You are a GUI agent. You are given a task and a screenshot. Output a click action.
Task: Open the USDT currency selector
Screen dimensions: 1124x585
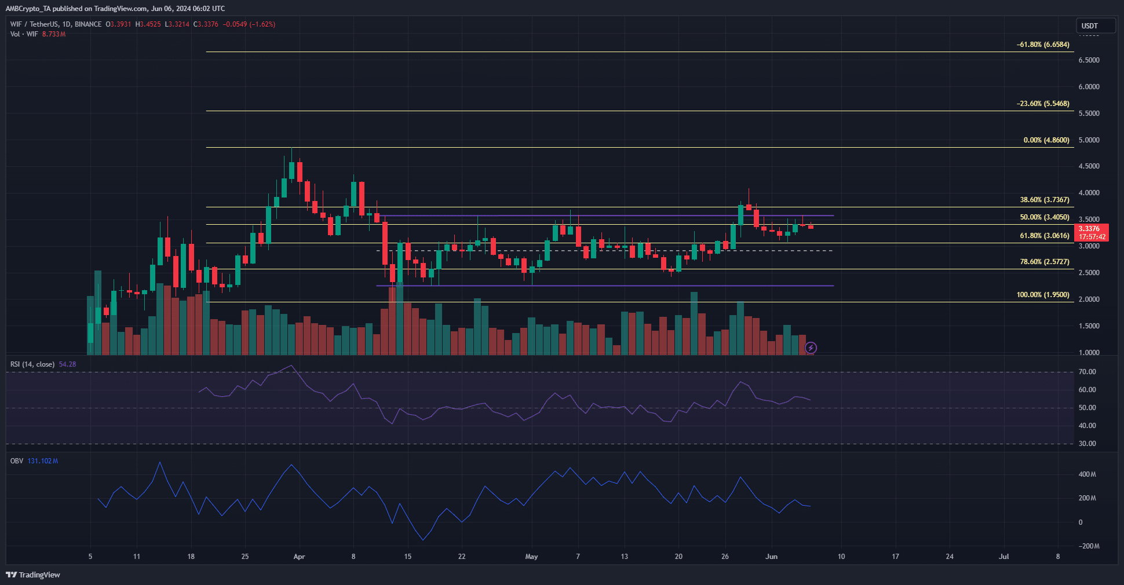(1096, 25)
